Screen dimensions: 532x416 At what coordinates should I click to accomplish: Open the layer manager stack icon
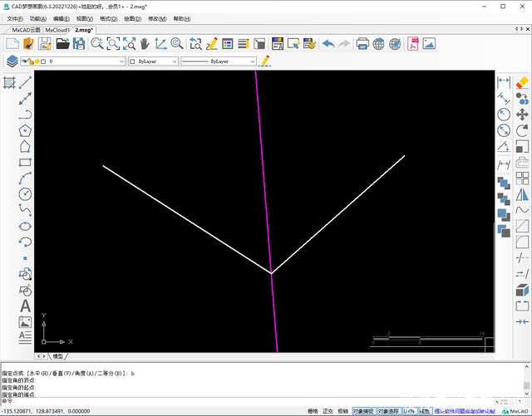point(12,61)
